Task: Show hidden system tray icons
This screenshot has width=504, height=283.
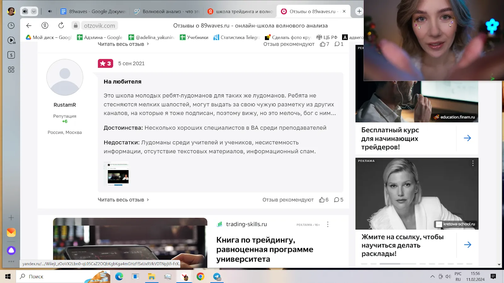Action: pos(432,276)
